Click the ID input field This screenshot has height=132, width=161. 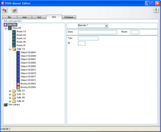(81, 44)
